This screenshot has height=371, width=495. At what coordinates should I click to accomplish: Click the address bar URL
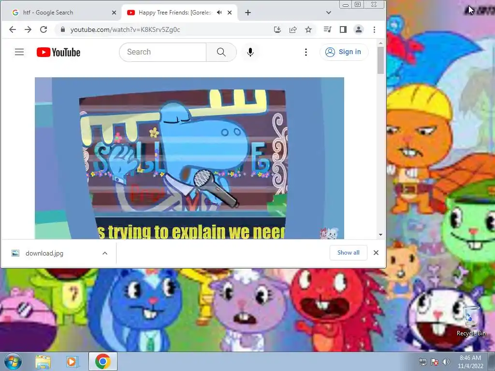point(125,29)
